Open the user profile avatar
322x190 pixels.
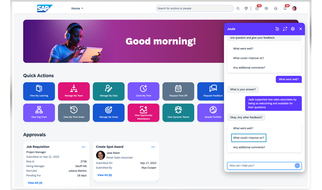point(294,8)
